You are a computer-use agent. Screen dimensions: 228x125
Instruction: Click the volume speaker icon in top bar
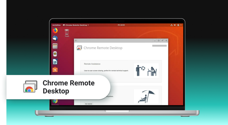tap(175, 25)
